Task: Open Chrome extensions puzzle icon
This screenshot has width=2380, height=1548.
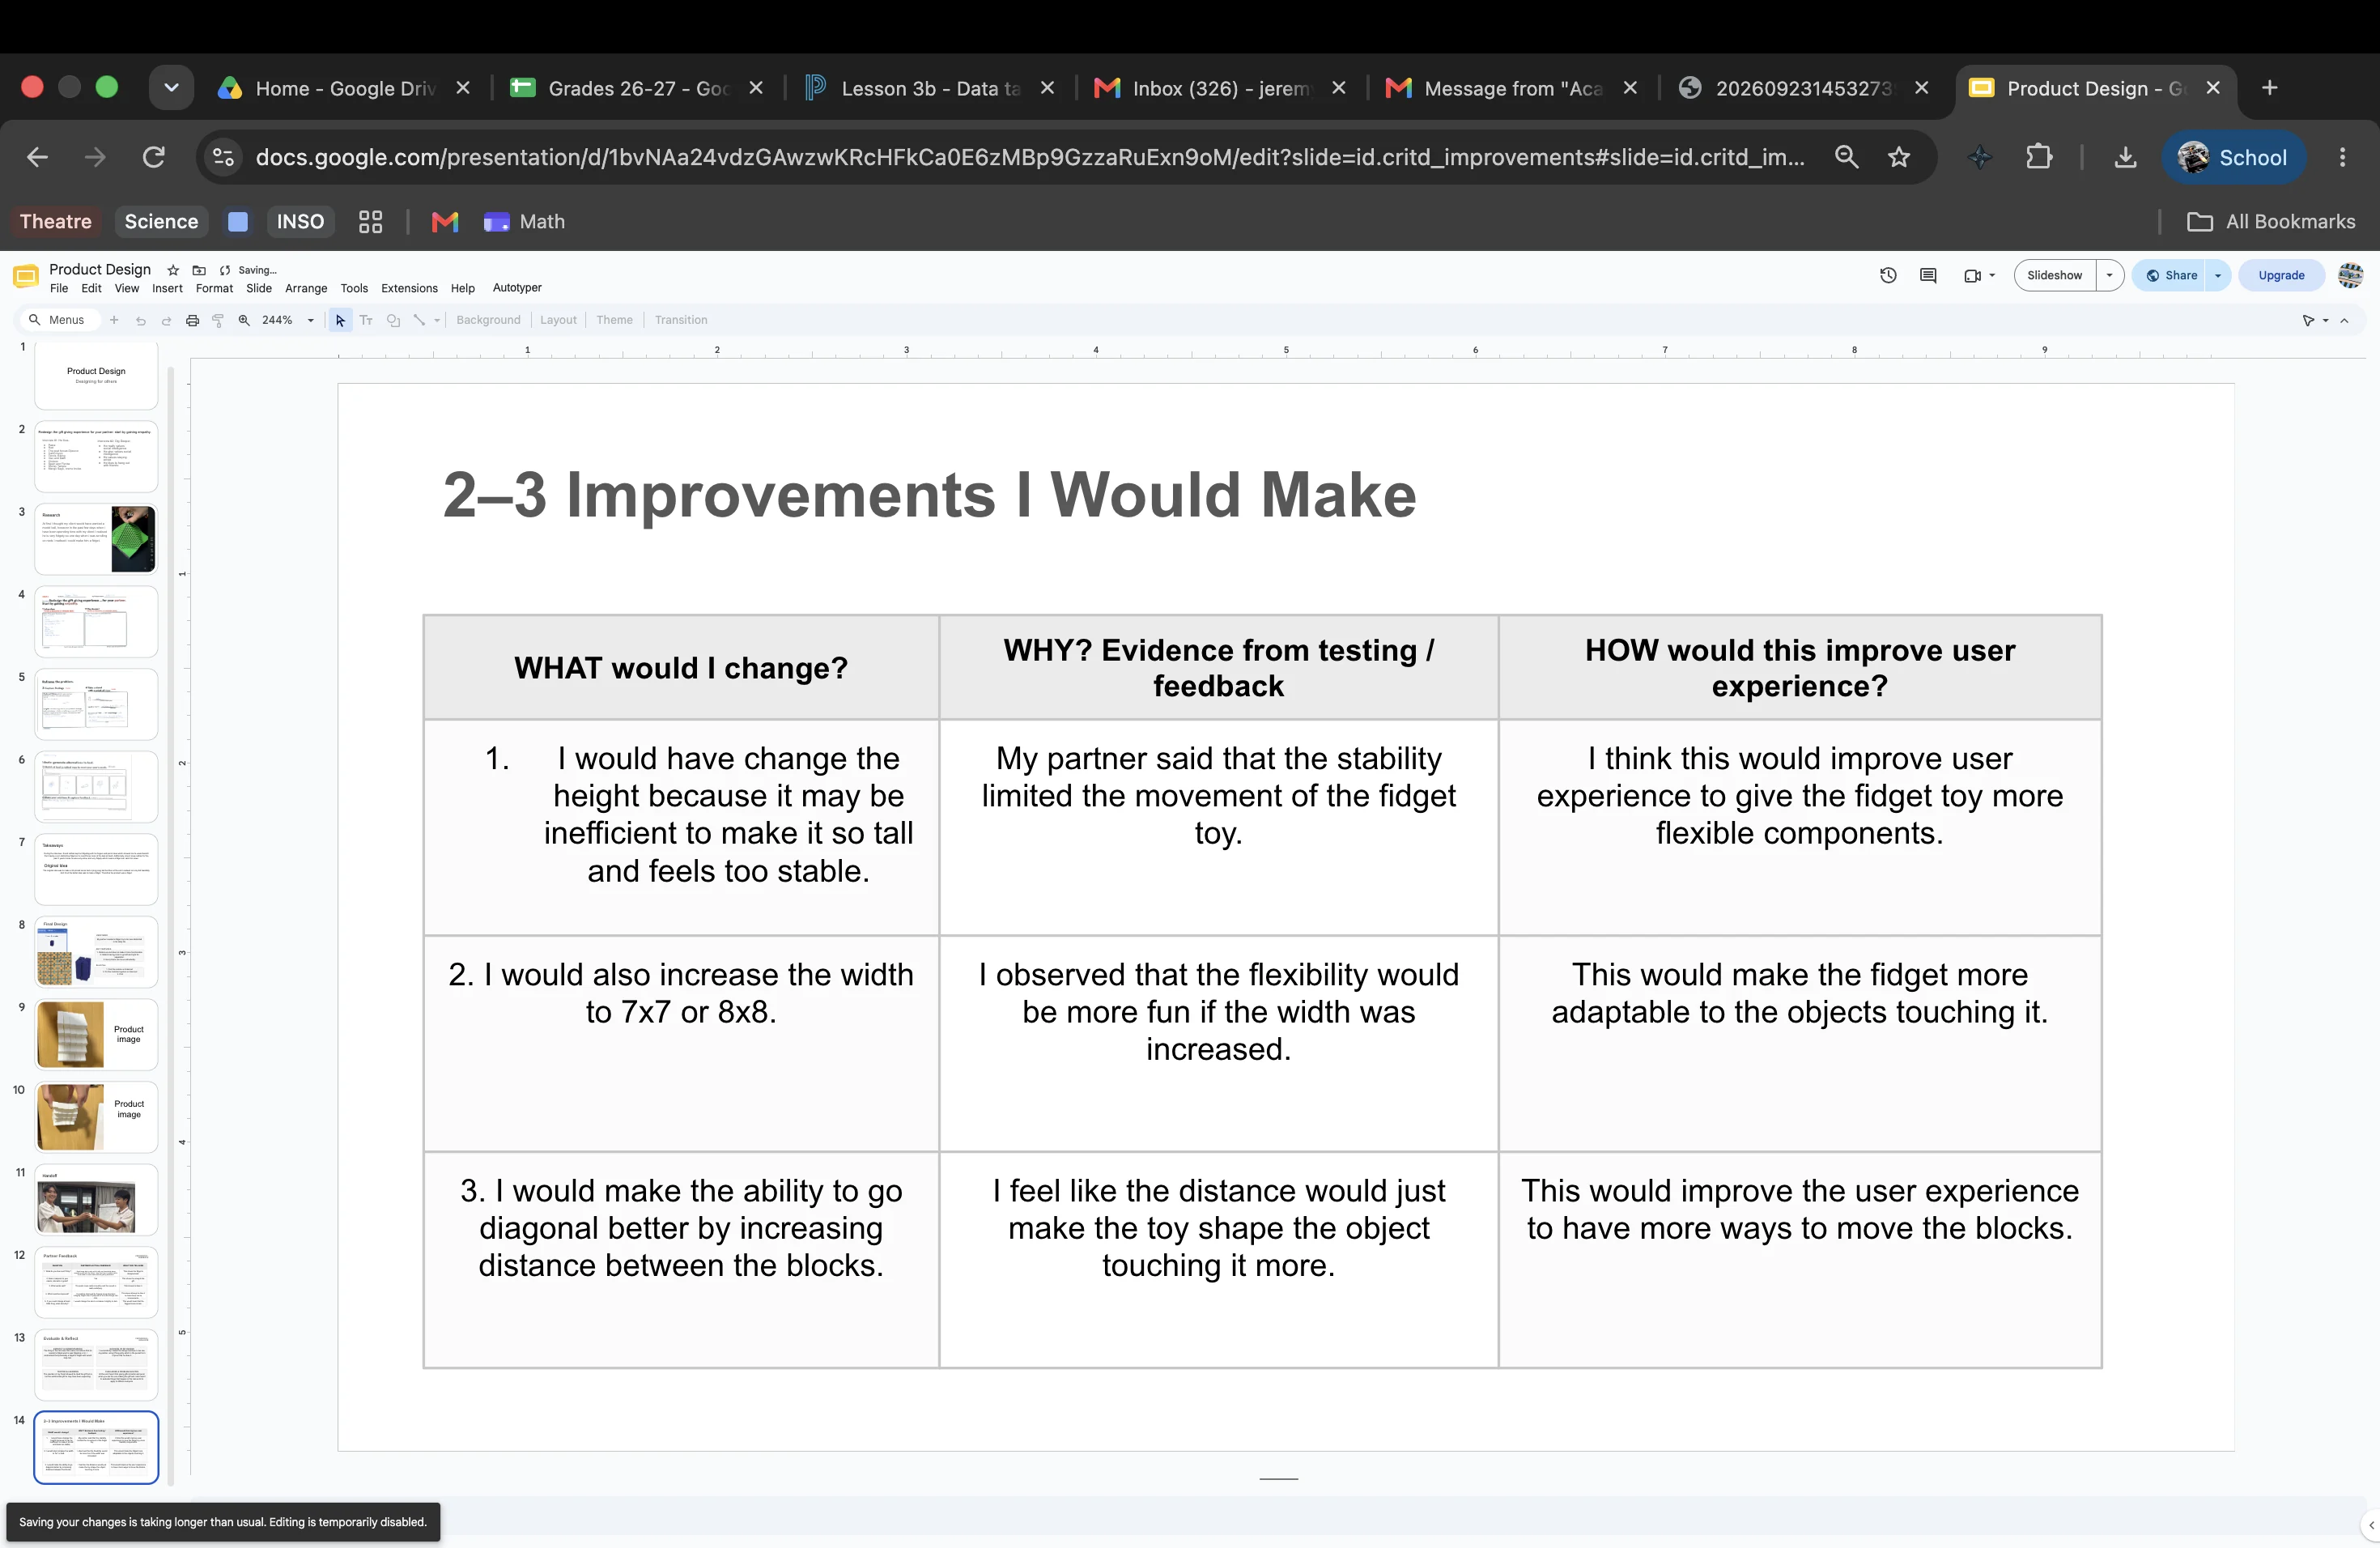Action: coord(2039,157)
